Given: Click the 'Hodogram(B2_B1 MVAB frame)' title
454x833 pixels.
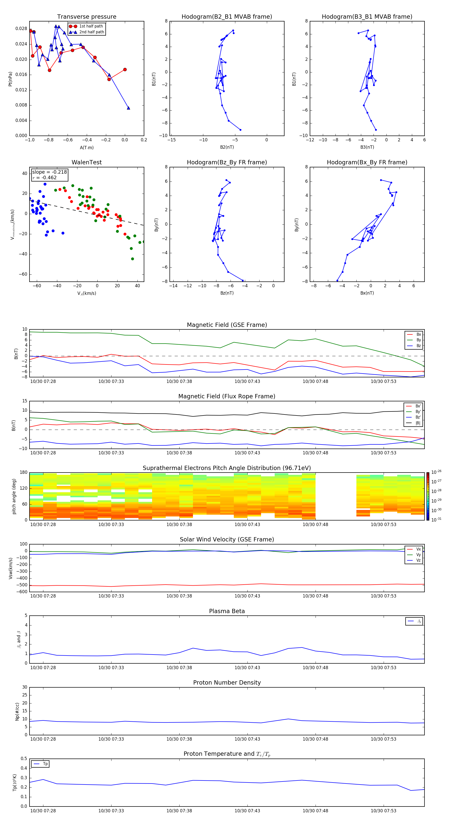Looking at the screenshot, I should click(x=226, y=16).
